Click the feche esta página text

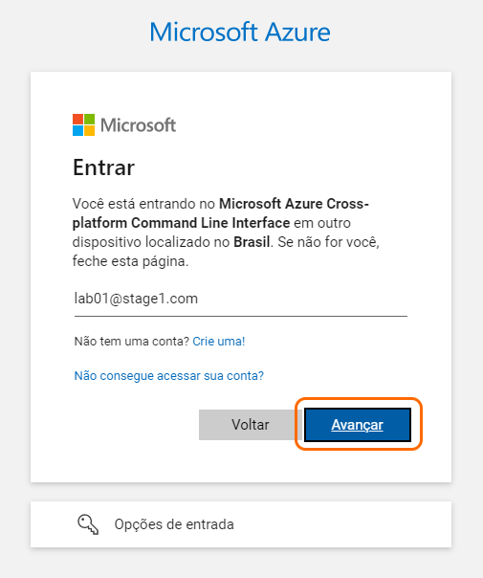[x=130, y=261]
